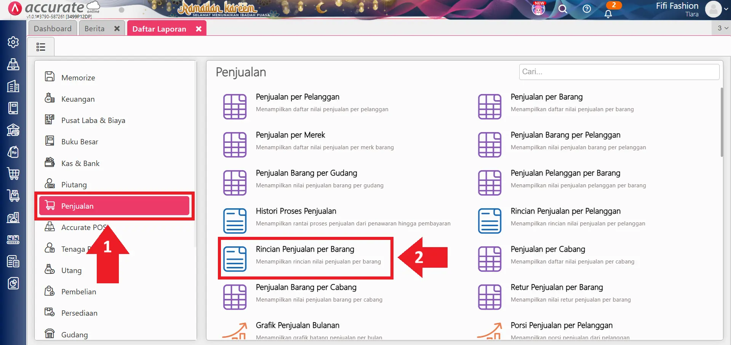
Task: Click inside the Cari search field
Action: [619, 72]
